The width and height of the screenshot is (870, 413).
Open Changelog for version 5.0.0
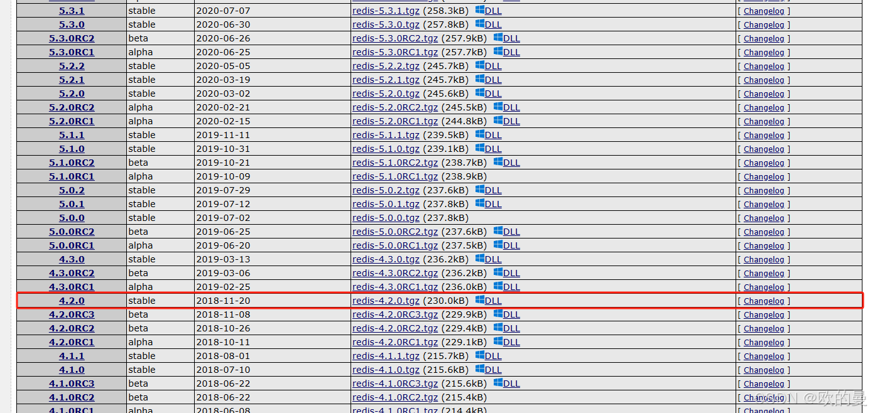[764, 218]
